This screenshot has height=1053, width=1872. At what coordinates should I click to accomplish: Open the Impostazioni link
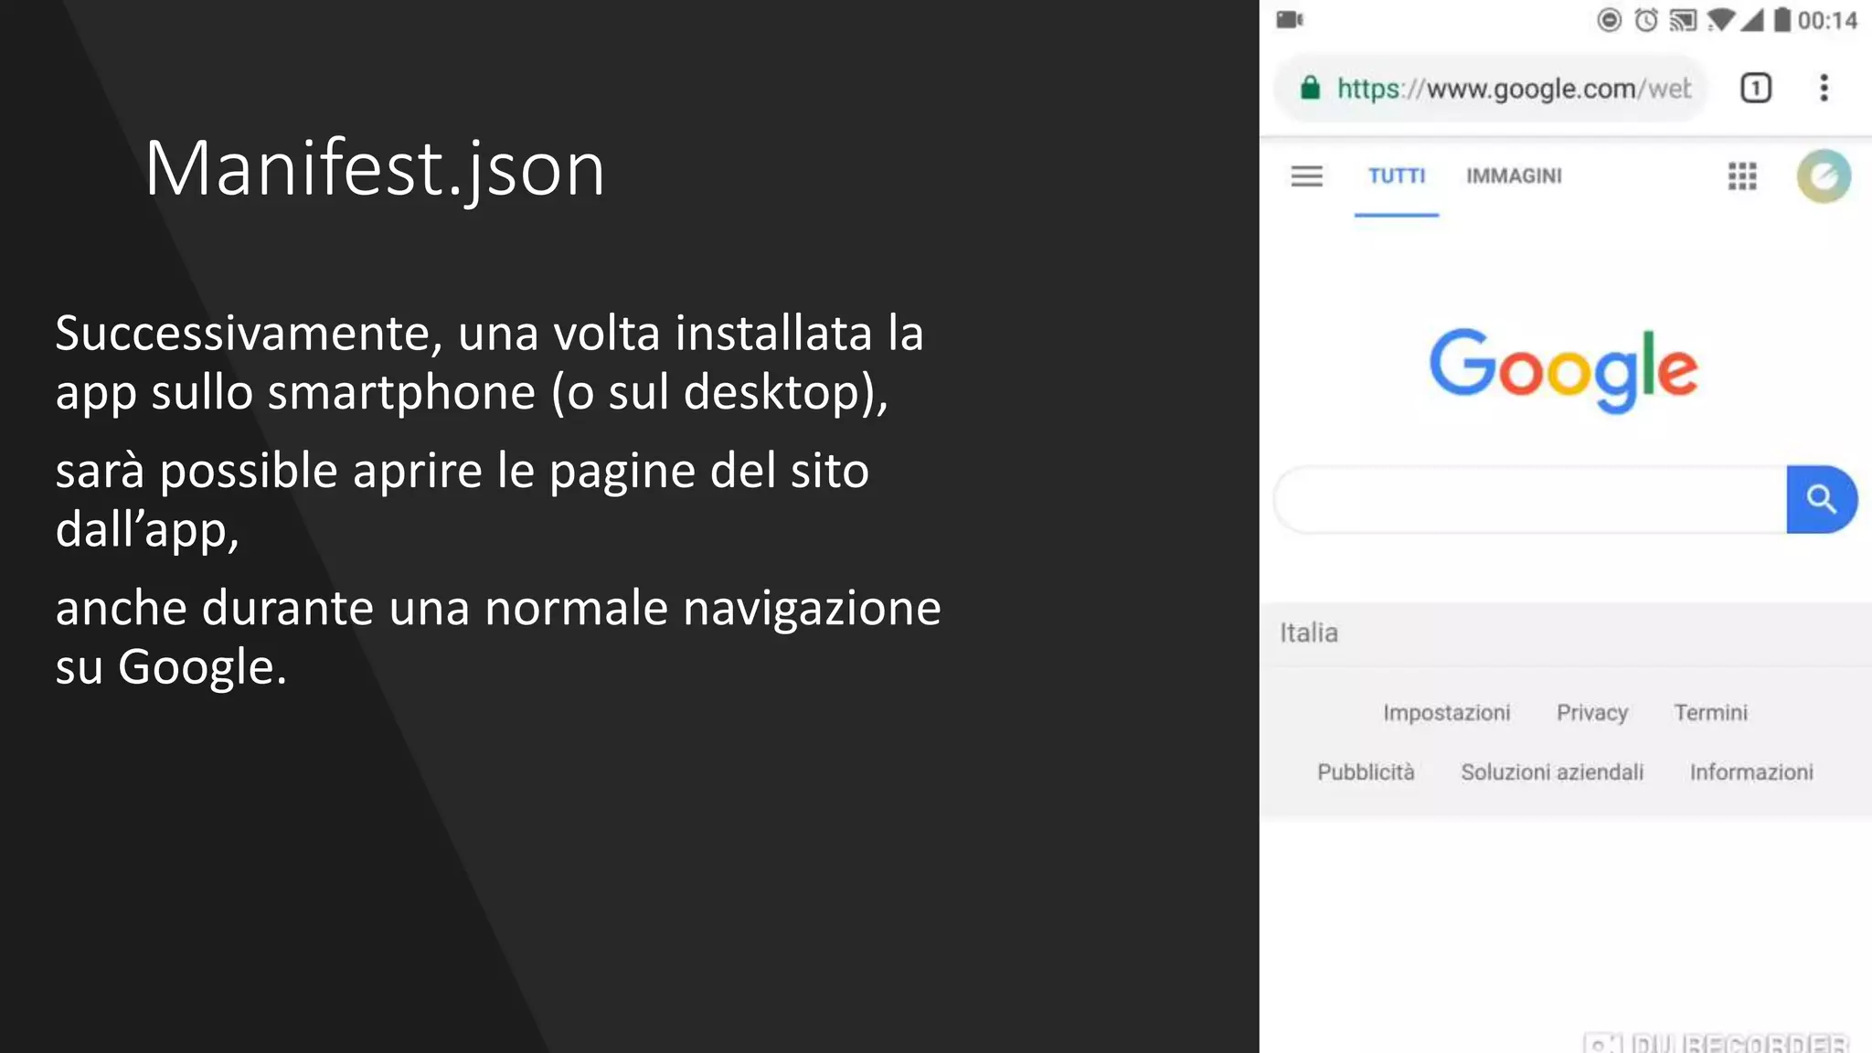(x=1446, y=712)
